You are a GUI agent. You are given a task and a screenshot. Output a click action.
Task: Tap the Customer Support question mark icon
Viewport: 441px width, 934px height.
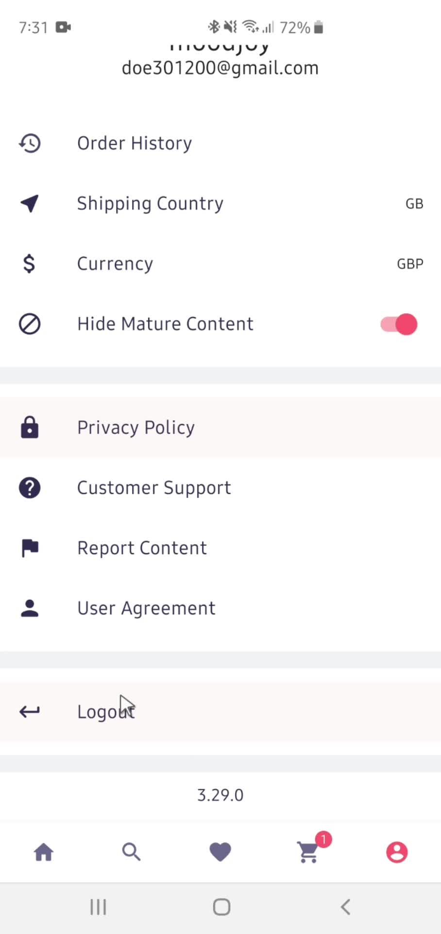pyautogui.click(x=30, y=488)
